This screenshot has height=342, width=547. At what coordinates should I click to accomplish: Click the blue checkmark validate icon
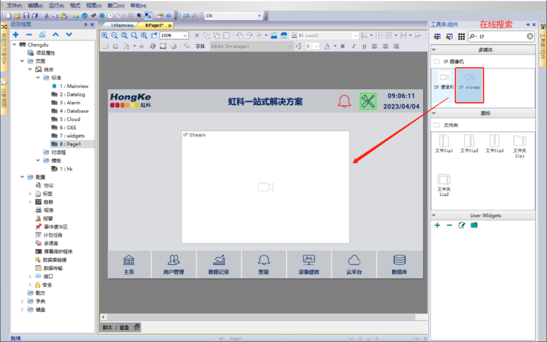(x=85, y=16)
